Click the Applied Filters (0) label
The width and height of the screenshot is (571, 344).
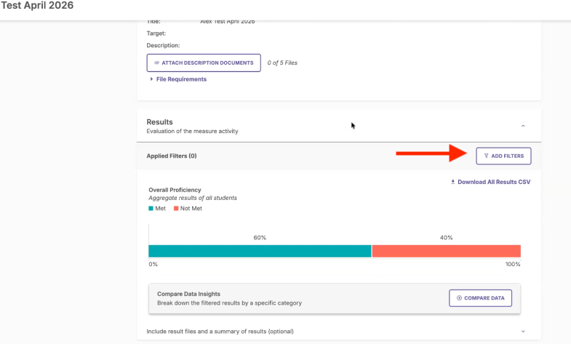[172, 156]
